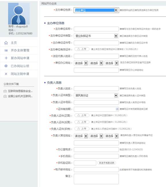Download 互联网信息服务安全... file link
This screenshot has width=166, height=187.
[x=20, y=91]
